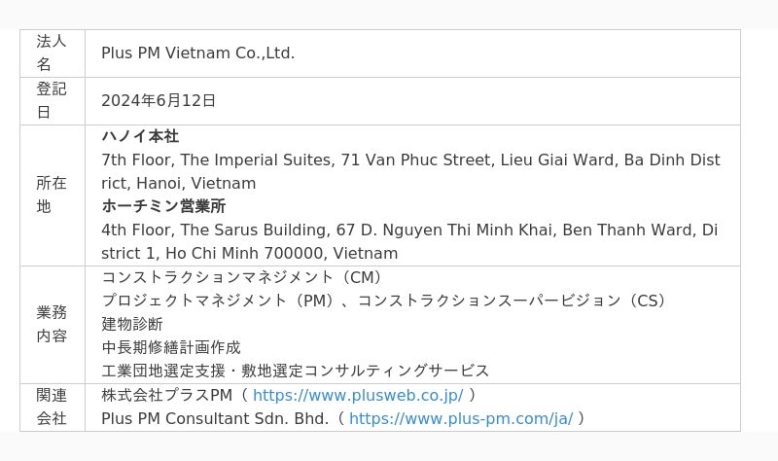Click the 法人名 row label

click(x=52, y=53)
